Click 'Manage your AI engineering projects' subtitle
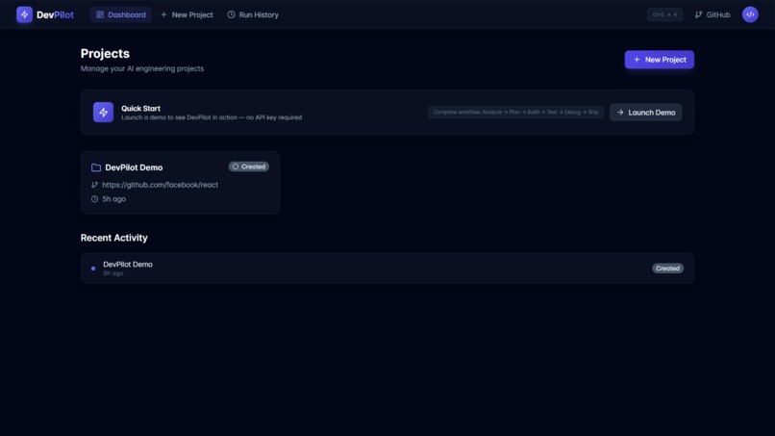Image resolution: width=775 pixels, height=436 pixels. 142,68
